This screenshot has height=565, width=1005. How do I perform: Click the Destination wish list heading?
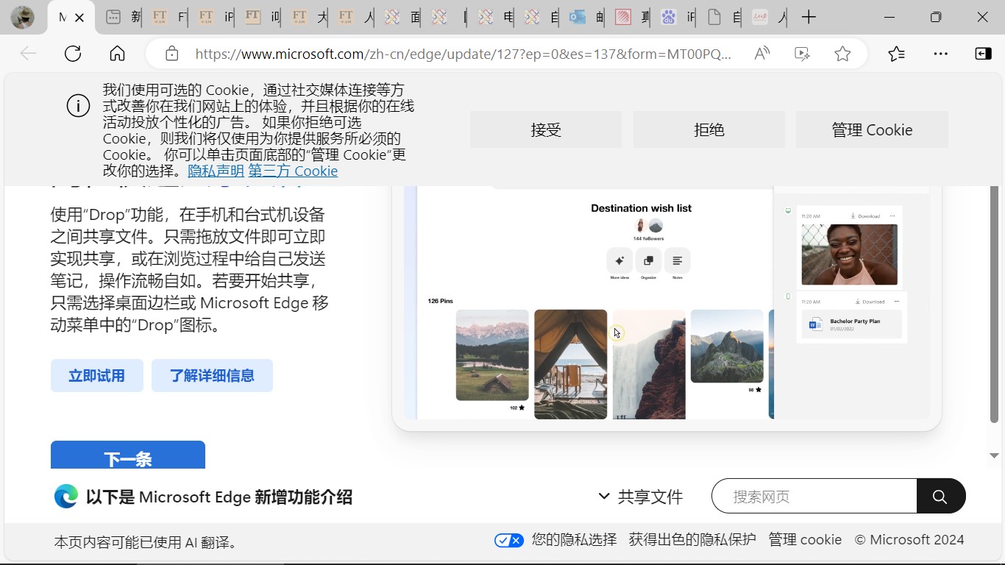[x=642, y=208]
